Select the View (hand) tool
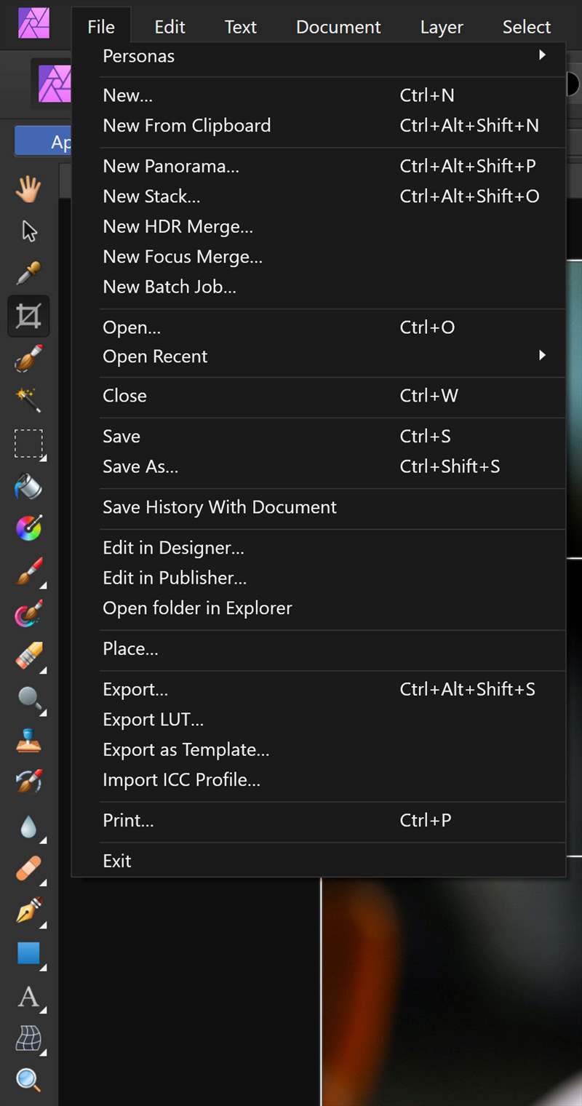 tap(28, 189)
